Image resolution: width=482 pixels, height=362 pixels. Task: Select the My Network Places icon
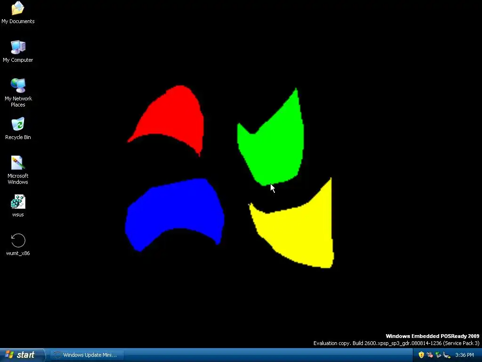coord(18,92)
